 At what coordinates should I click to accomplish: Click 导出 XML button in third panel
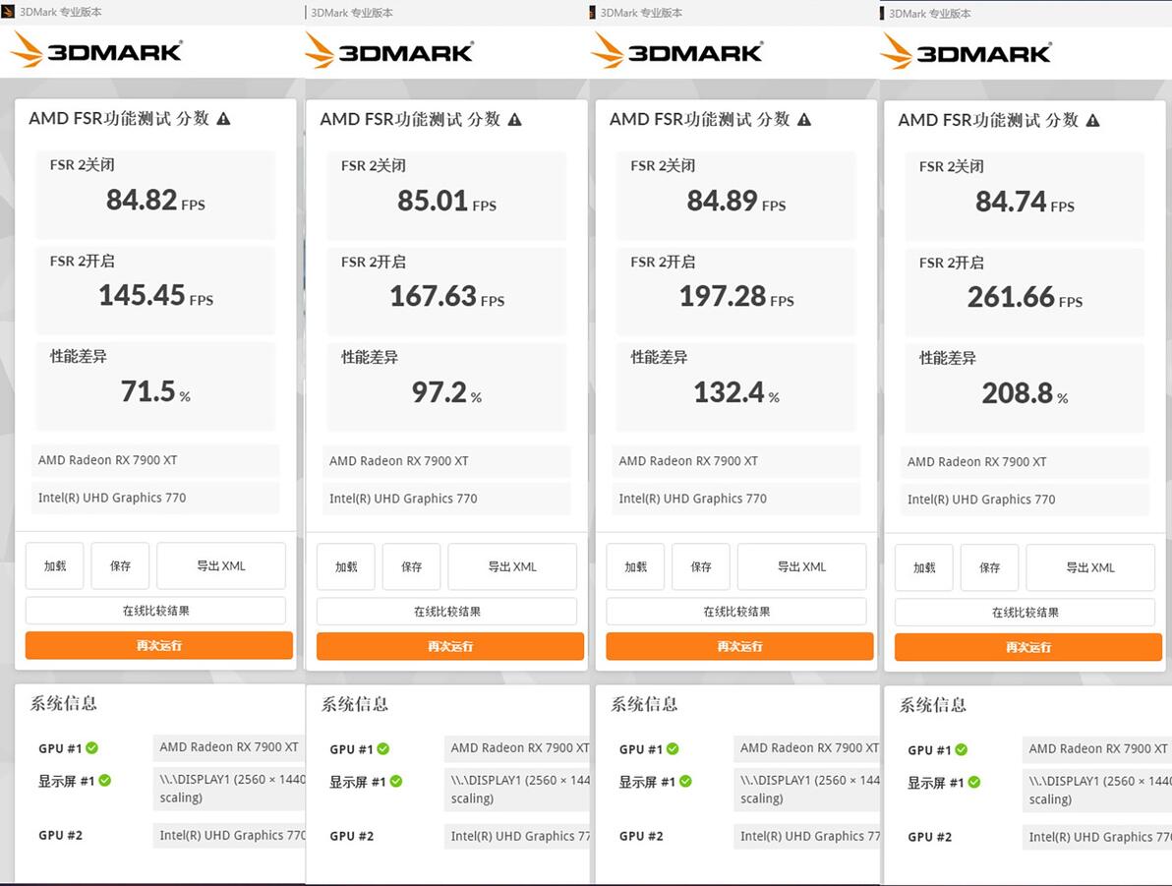(x=801, y=566)
